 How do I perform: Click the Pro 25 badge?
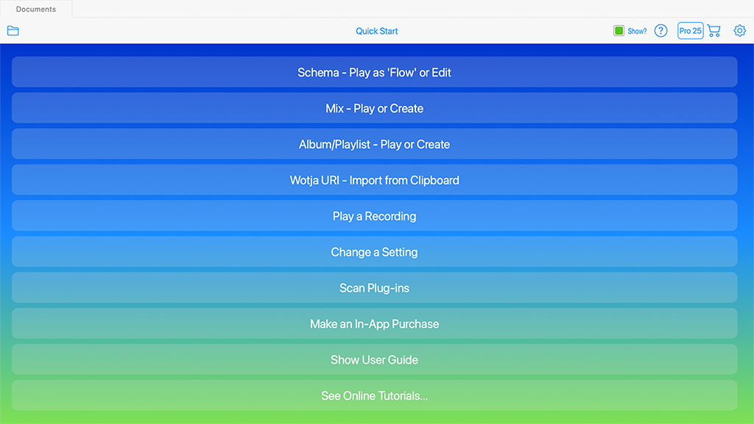pos(690,31)
